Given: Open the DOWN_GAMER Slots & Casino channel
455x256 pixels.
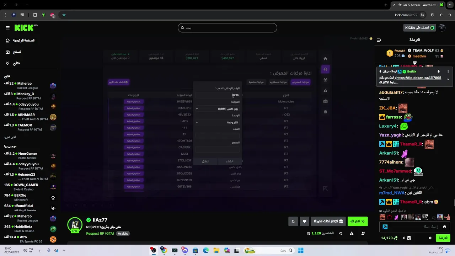Looking at the screenshot, I should click(x=30, y=187).
